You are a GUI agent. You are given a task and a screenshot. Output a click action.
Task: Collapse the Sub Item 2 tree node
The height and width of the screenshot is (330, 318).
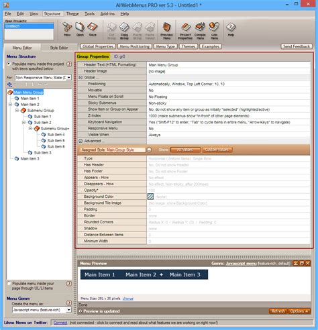23,123
